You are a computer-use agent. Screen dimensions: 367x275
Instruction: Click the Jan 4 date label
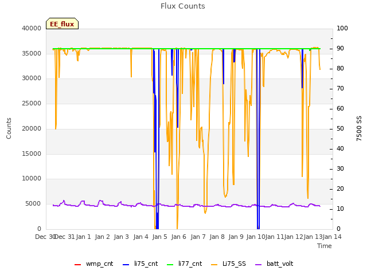point(140,237)
